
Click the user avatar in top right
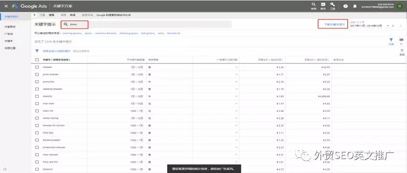point(400,6)
